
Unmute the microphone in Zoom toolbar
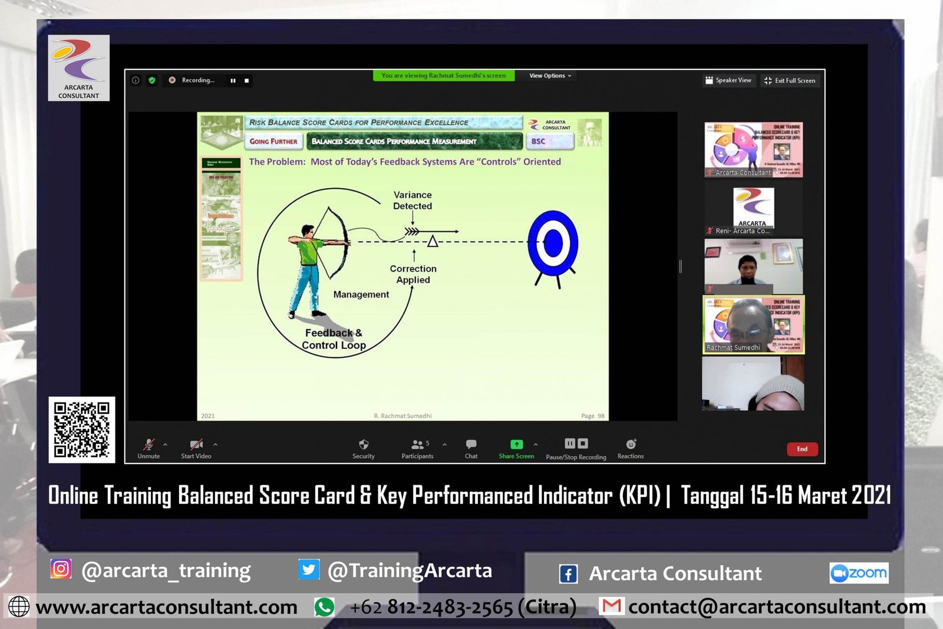click(149, 446)
